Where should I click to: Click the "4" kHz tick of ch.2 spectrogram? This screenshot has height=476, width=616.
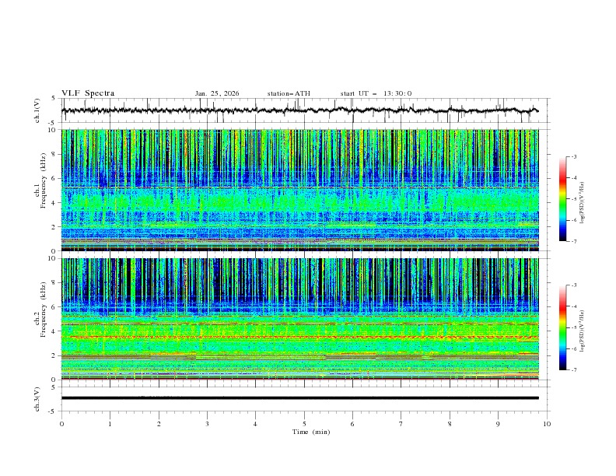click(55, 331)
